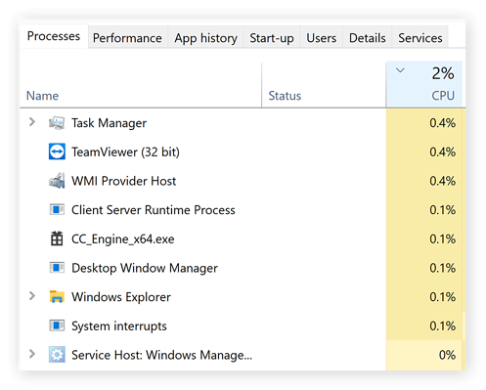The image size is (486, 390).
Task: Open the Services tab
Action: [420, 38]
